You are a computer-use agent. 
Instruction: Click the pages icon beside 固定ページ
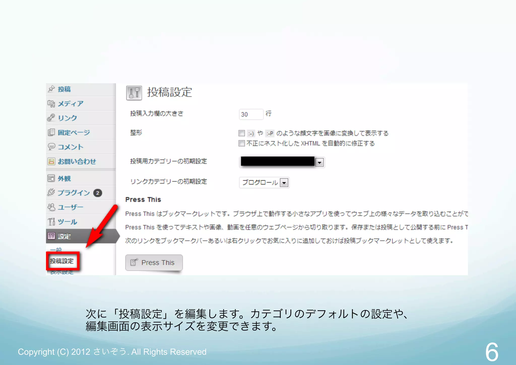click(x=51, y=132)
